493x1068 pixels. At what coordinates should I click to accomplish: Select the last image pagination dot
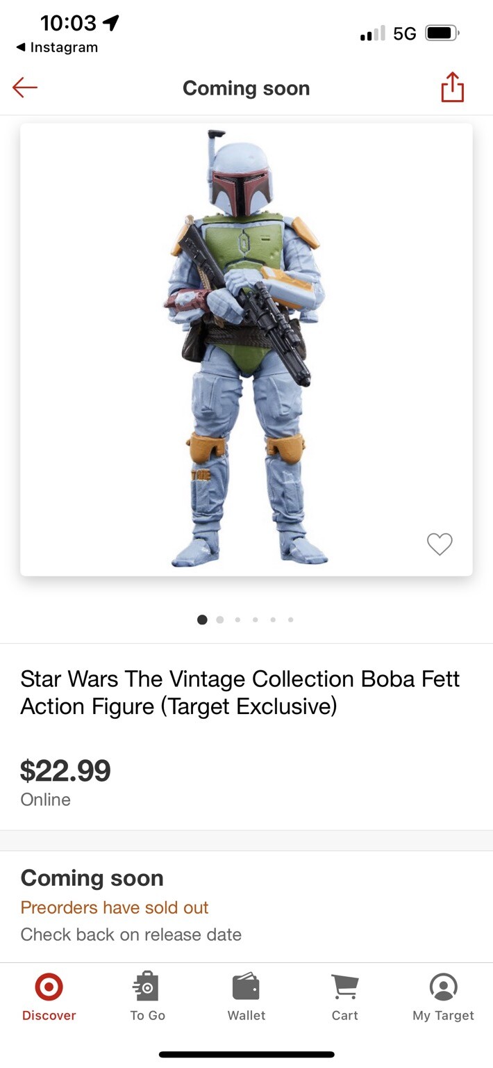pos(290,620)
